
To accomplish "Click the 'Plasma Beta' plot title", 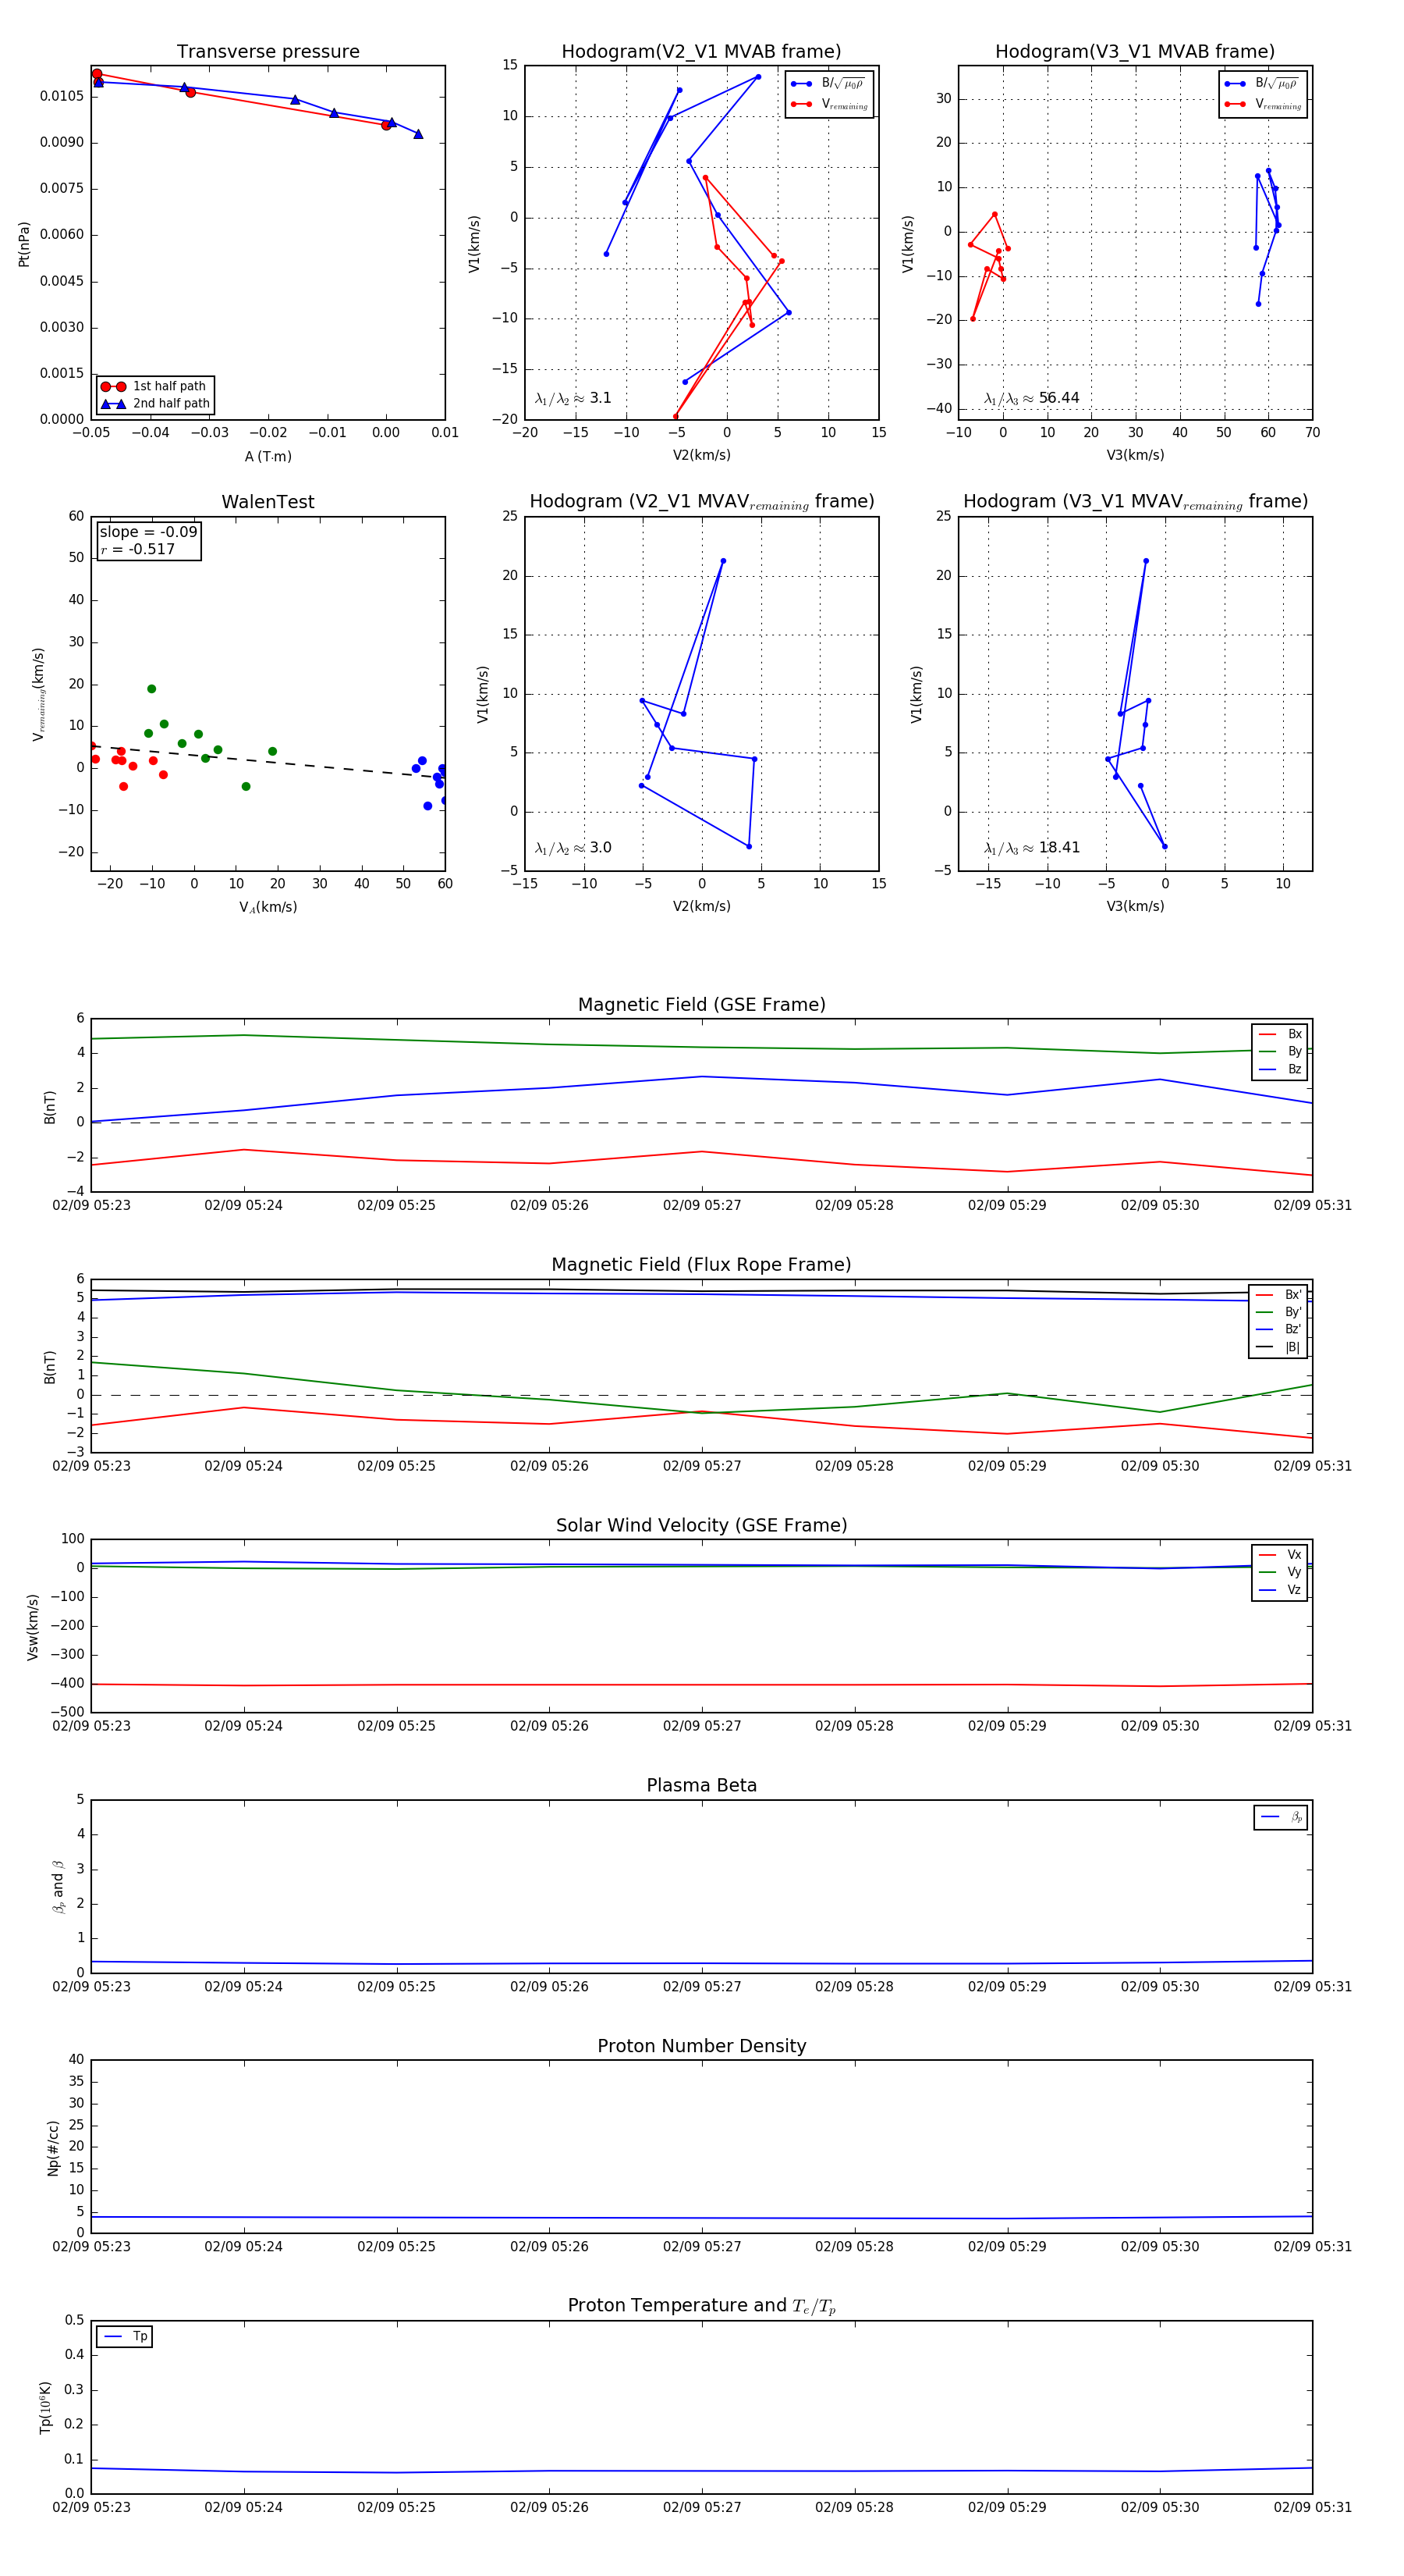I will (701, 1786).
